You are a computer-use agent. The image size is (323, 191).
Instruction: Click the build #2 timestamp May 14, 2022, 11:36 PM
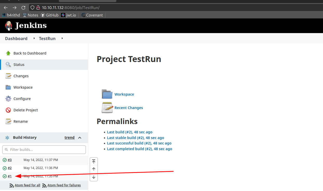pyautogui.click(x=41, y=168)
